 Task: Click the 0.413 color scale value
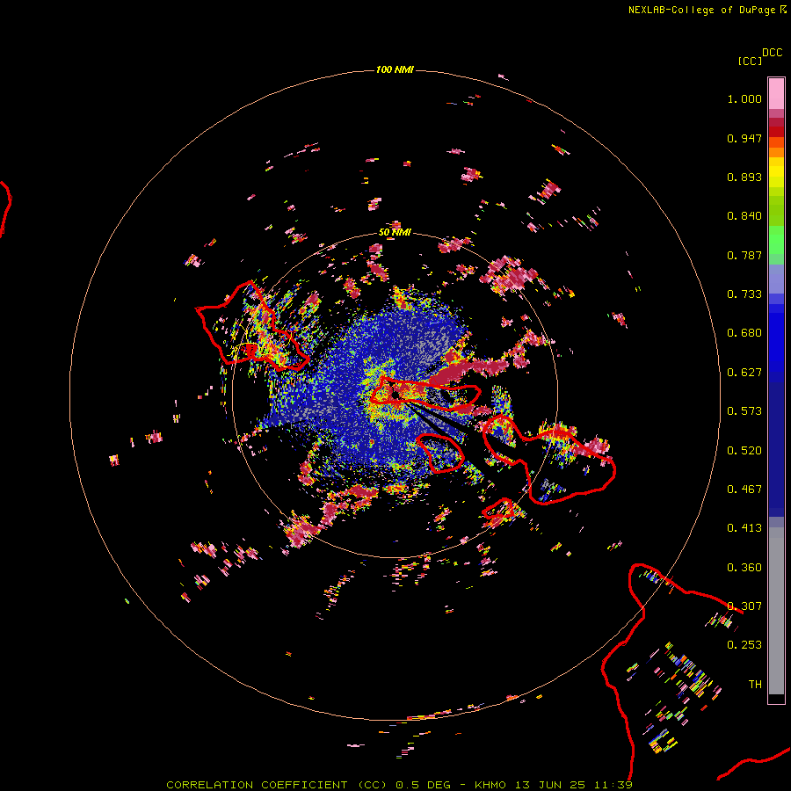744,528
